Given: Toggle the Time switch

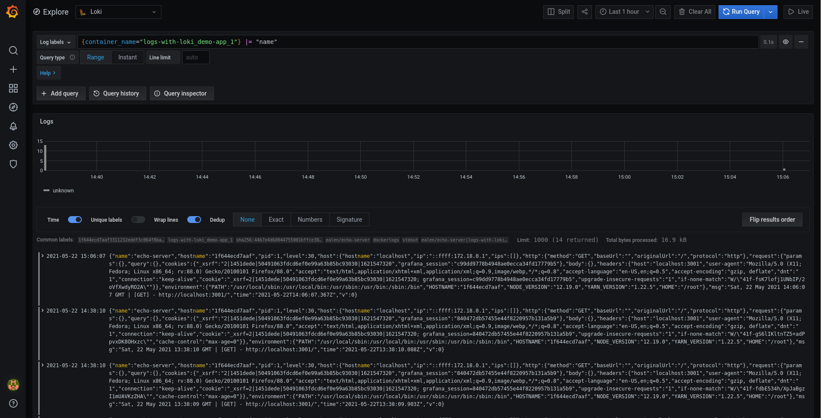Looking at the screenshot, I should click(75, 220).
